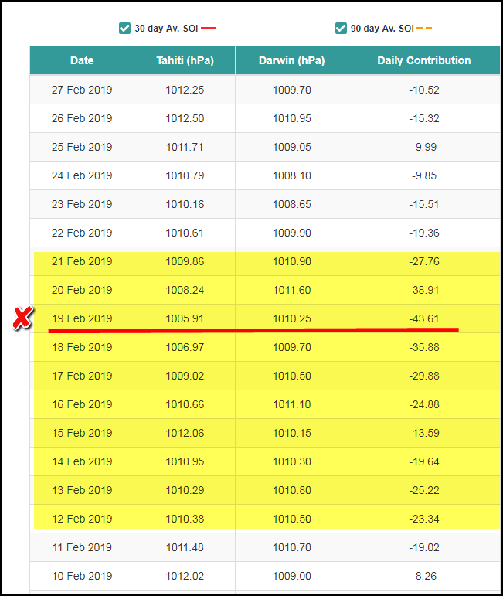Select the 23 Feb 2019 date cell
503x596 pixels.
pyautogui.click(x=82, y=204)
